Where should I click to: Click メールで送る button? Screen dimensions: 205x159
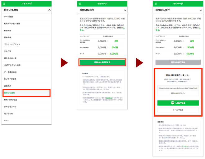178,110
